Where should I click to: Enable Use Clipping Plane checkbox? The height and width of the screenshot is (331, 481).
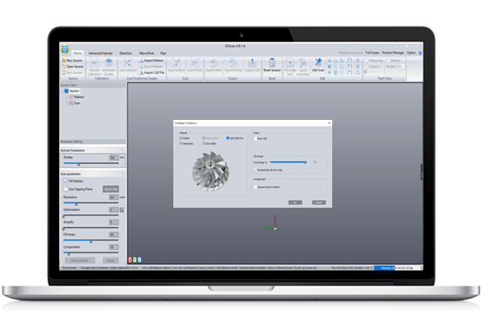point(66,189)
